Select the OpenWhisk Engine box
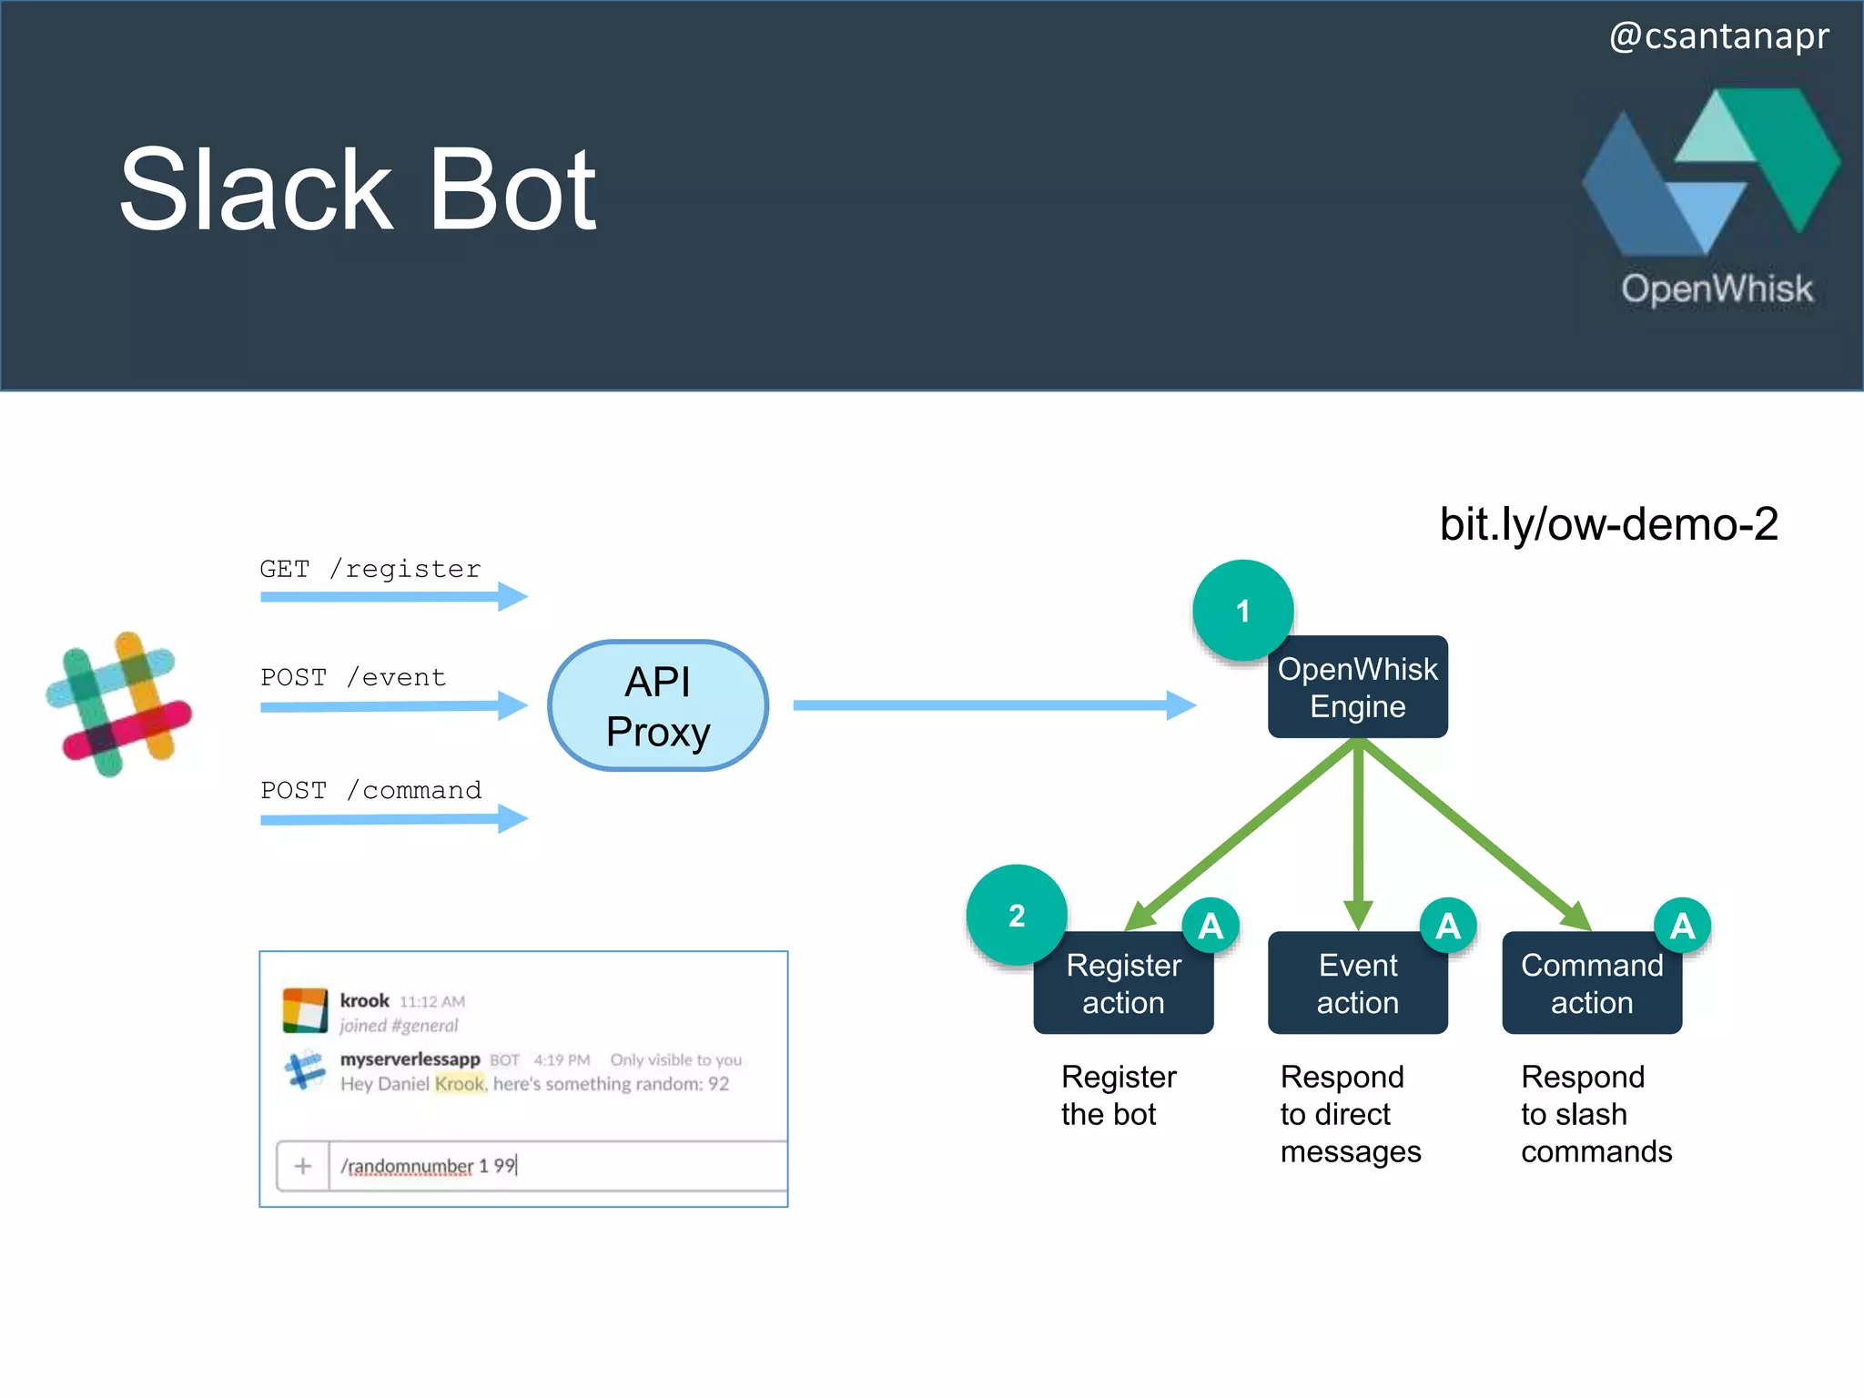 tap(1357, 687)
